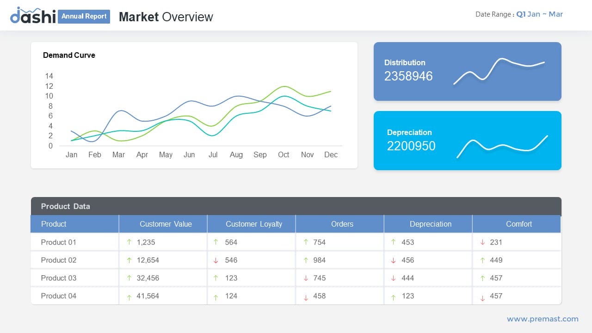This screenshot has width=592, height=333.
Task: Select the Product 03 row label
Action: click(58, 278)
